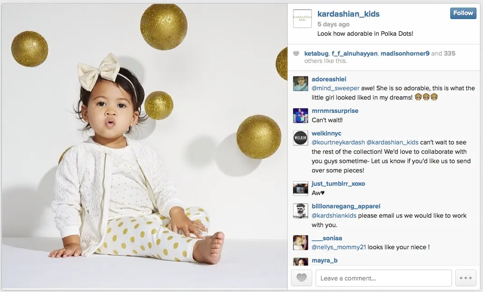Click the small gray heart by likes list
The width and height of the screenshot is (483, 292).
point(296,54)
